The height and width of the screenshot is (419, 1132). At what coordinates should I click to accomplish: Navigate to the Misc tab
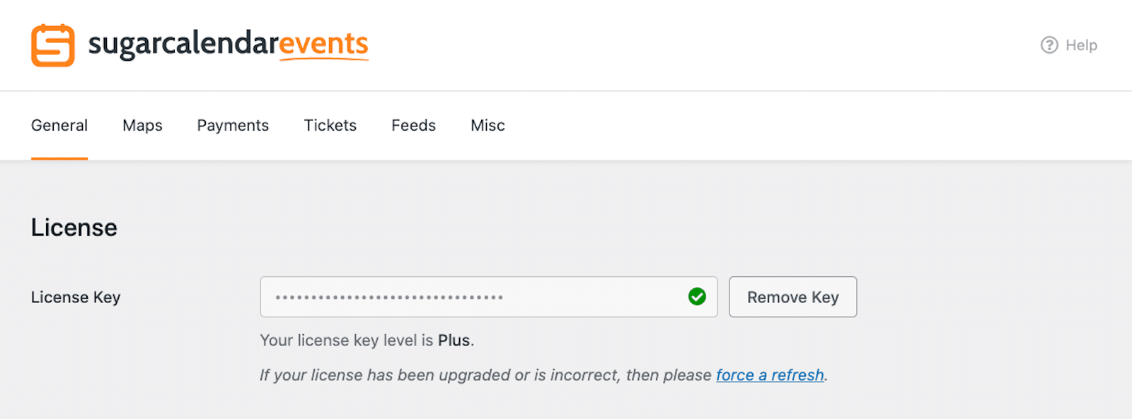(487, 126)
